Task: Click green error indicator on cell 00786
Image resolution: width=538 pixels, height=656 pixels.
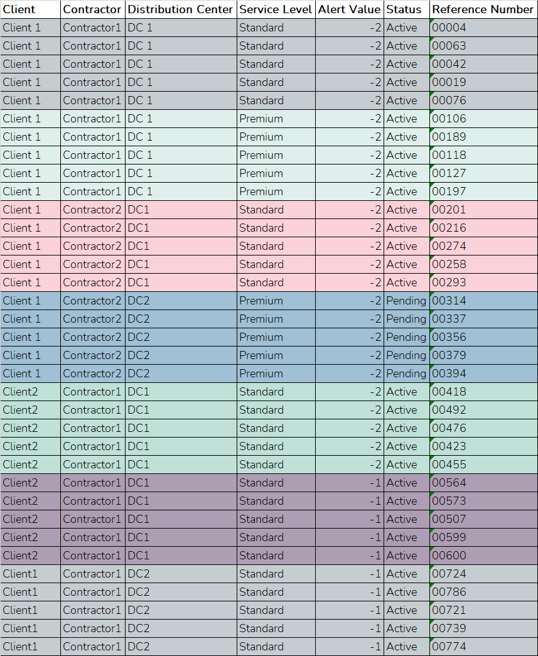Action: click(x=433, y=585)
